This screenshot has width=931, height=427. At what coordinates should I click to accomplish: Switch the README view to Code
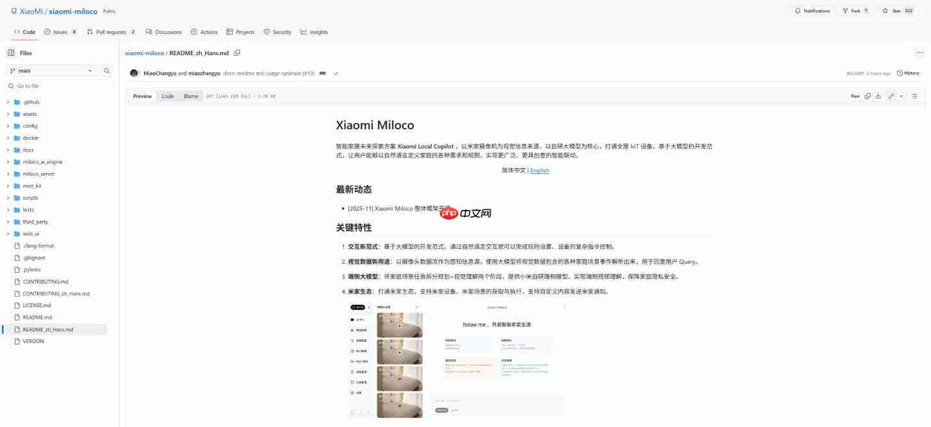[x=167, y=96]
